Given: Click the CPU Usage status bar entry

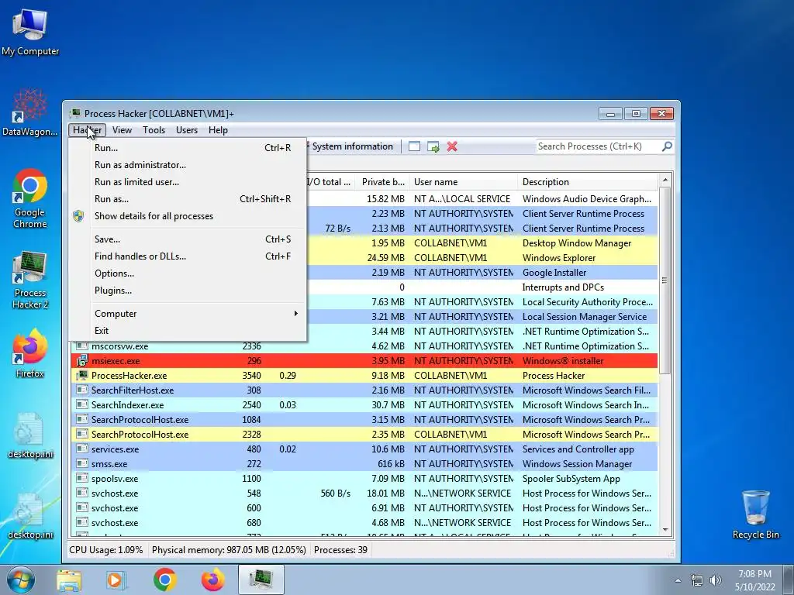Looking at the screenshot, I should [105, 550].
